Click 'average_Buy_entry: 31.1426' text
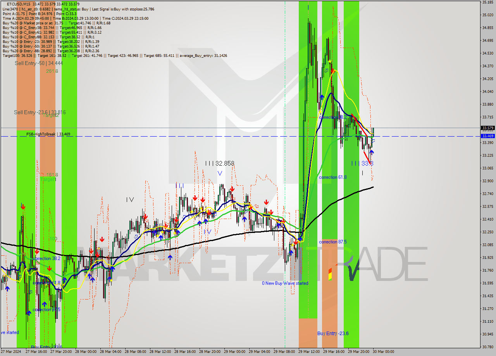496x356 pixels. click(x=203, y=55)
